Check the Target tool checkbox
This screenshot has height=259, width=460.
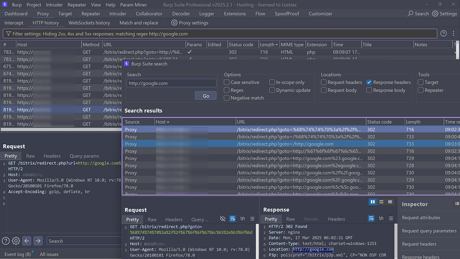pos(421,82)
